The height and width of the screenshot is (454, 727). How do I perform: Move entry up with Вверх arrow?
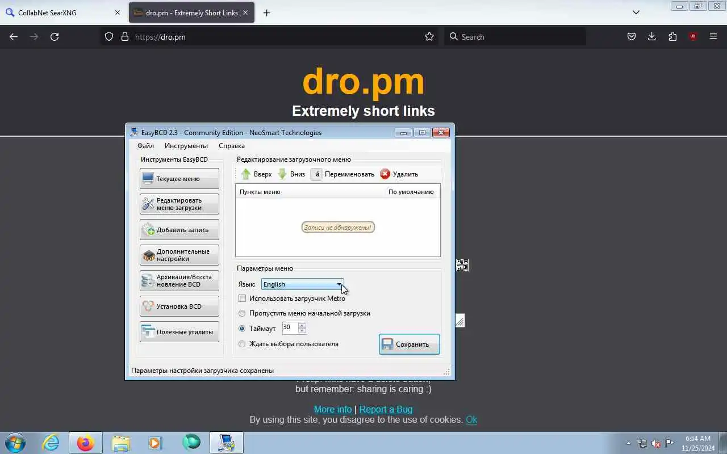[256, 174]
